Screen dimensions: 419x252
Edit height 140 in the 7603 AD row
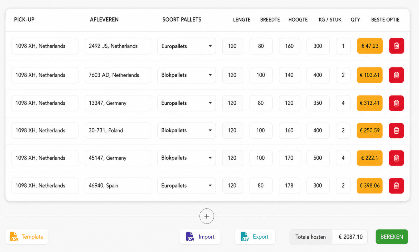289,75
